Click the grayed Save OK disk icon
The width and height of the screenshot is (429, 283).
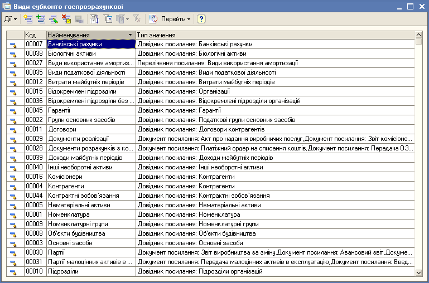[x=79, y=19]
